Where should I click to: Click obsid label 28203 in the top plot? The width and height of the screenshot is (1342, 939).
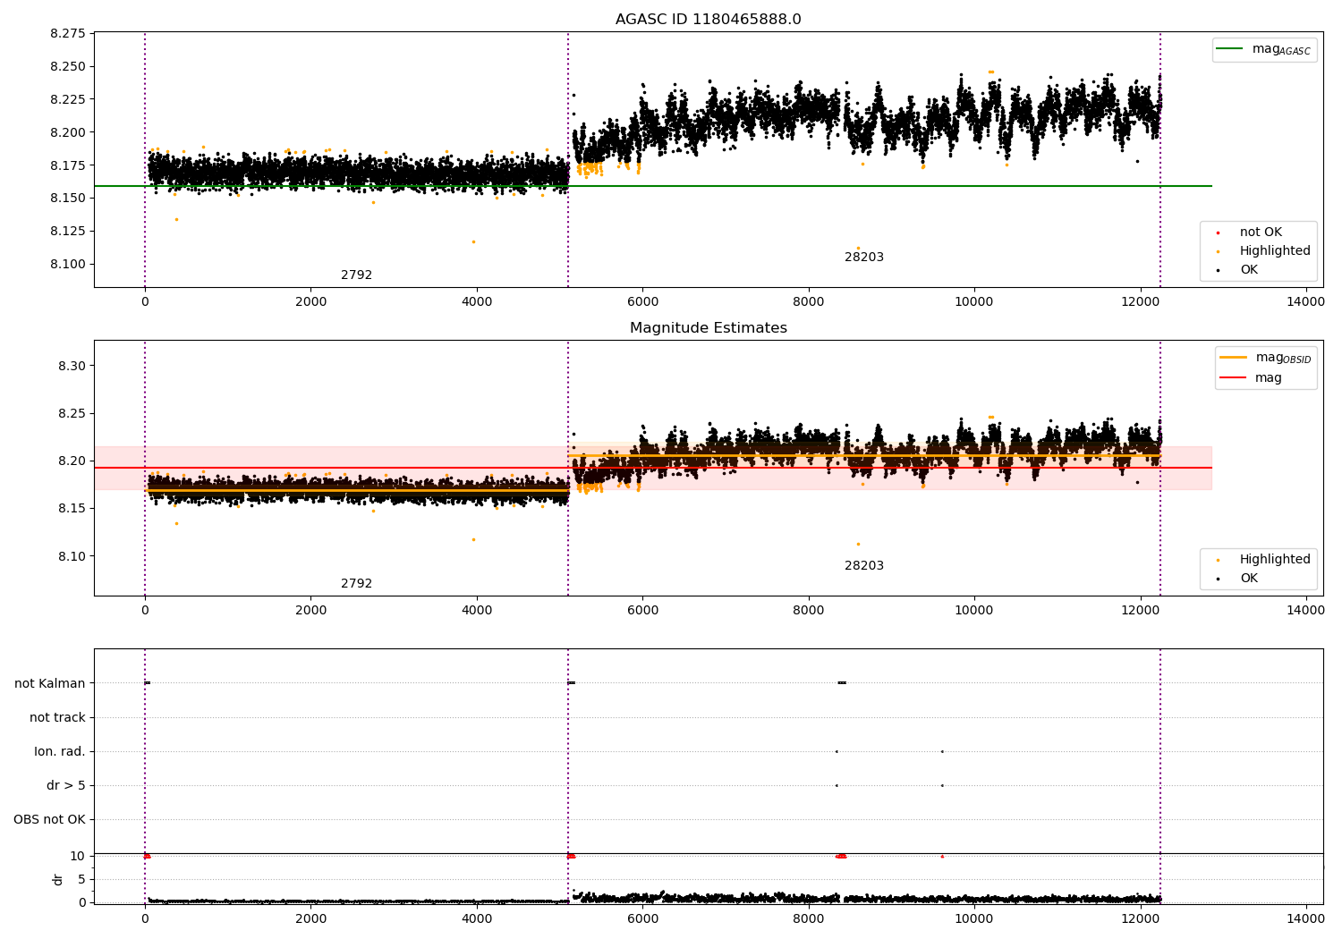[864, 258]
